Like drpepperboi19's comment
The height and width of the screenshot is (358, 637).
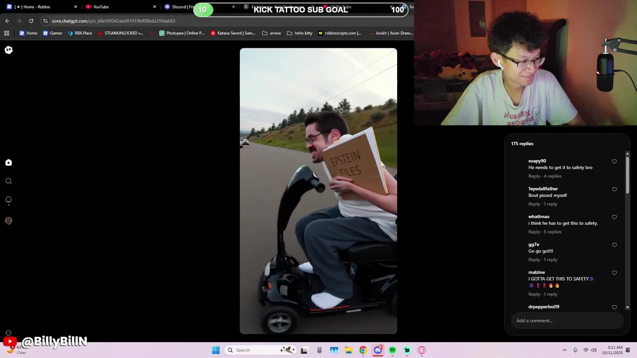click(614, 307)
